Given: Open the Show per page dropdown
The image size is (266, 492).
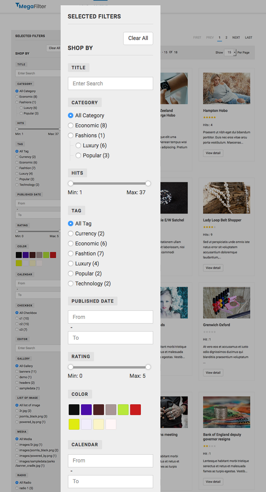Looking at the screenshot, I should point(230,52).
